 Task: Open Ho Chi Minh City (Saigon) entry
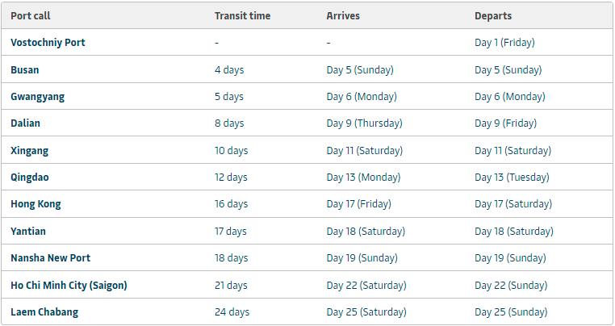coord(69,285)
